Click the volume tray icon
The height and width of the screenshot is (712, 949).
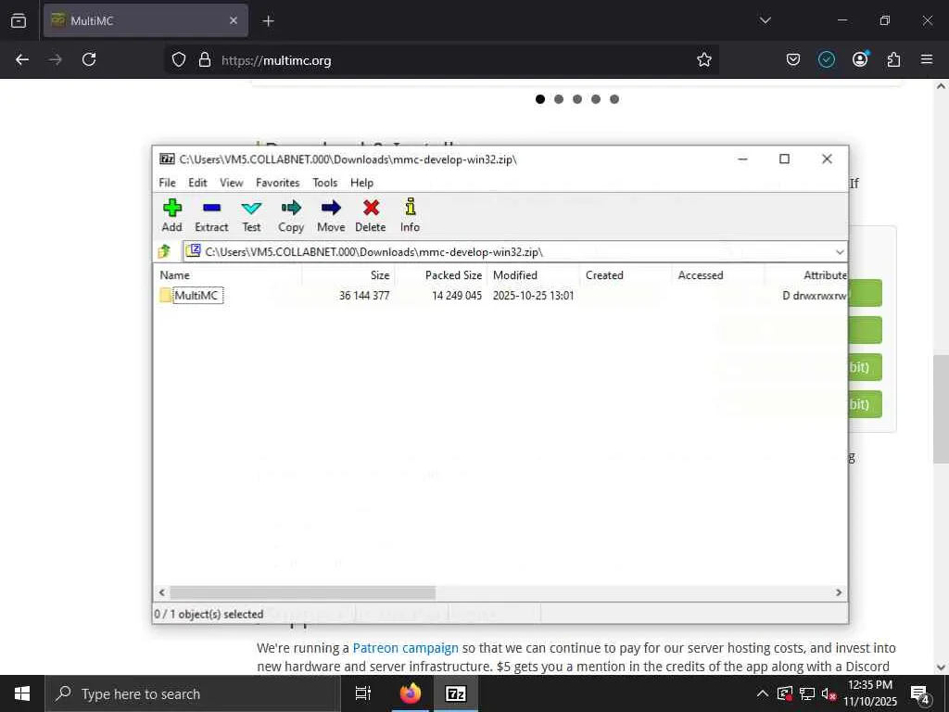click(x=828, y=693)
